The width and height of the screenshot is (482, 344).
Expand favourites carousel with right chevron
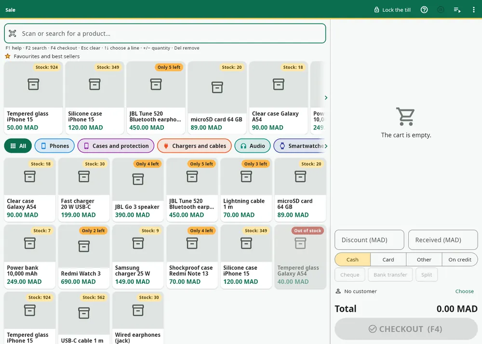[326, 98]
